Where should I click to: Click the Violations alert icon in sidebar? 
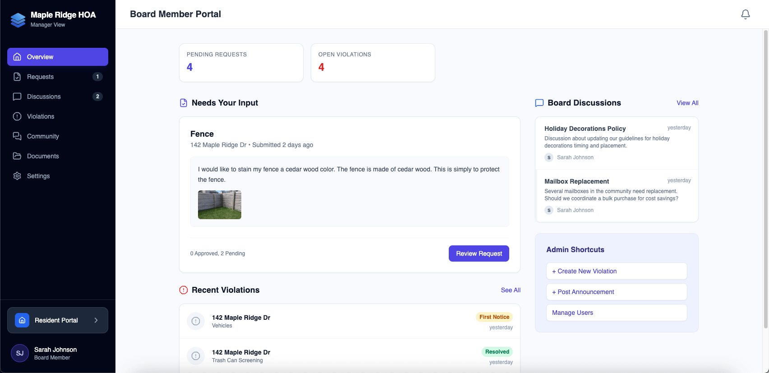tap(17, 116)
